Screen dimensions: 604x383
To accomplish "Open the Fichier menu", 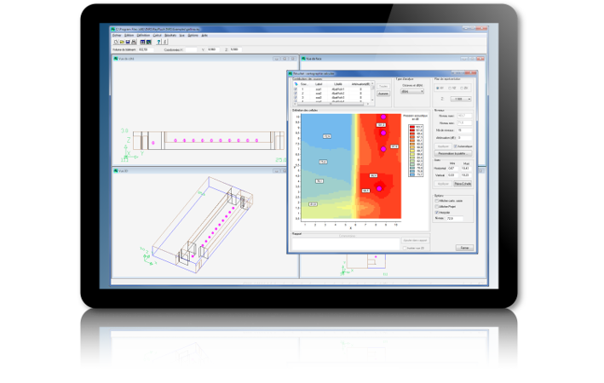I will pos(118,35).
